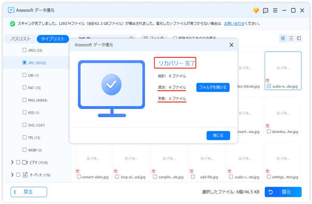Viewport: 312px width, 204px height.
Task: Click the orange diamond premium icon
Action: pos(256,10)
